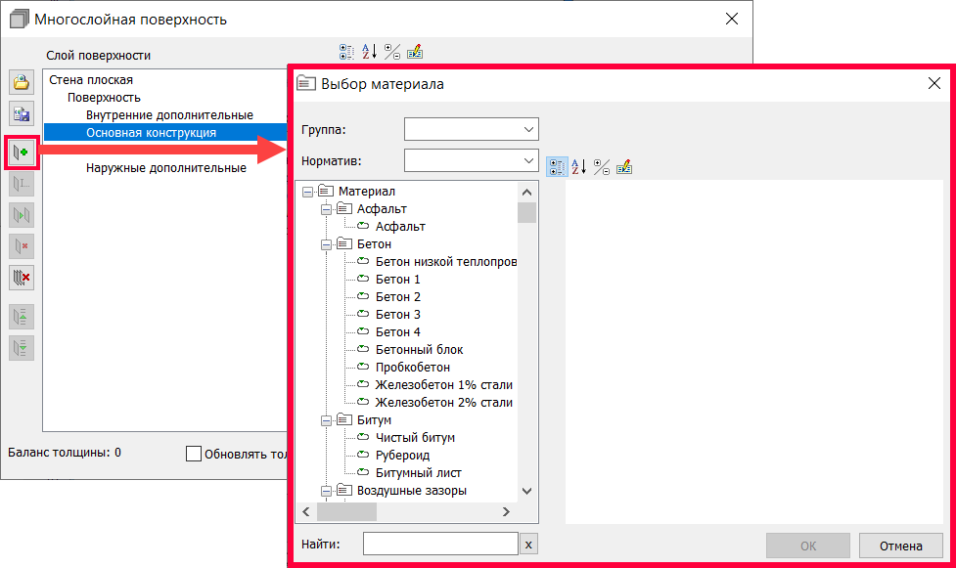Collapse the Битум material group
Screen dimensions: 956x568
[327, 420]
